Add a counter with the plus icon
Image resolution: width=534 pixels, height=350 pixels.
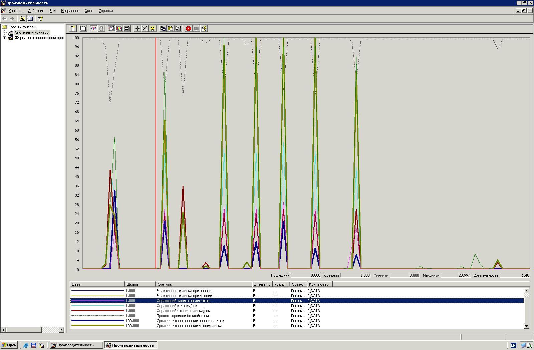(x=137, y=29)
